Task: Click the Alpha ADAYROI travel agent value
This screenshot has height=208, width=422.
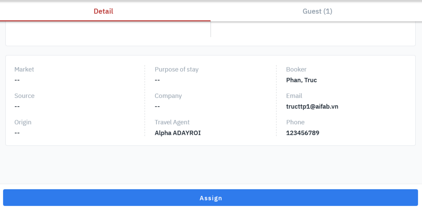Action: [177, 133]
